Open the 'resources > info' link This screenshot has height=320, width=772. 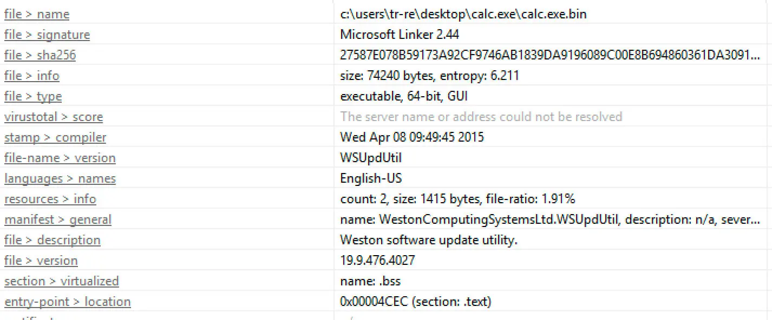tap(50, 199)
